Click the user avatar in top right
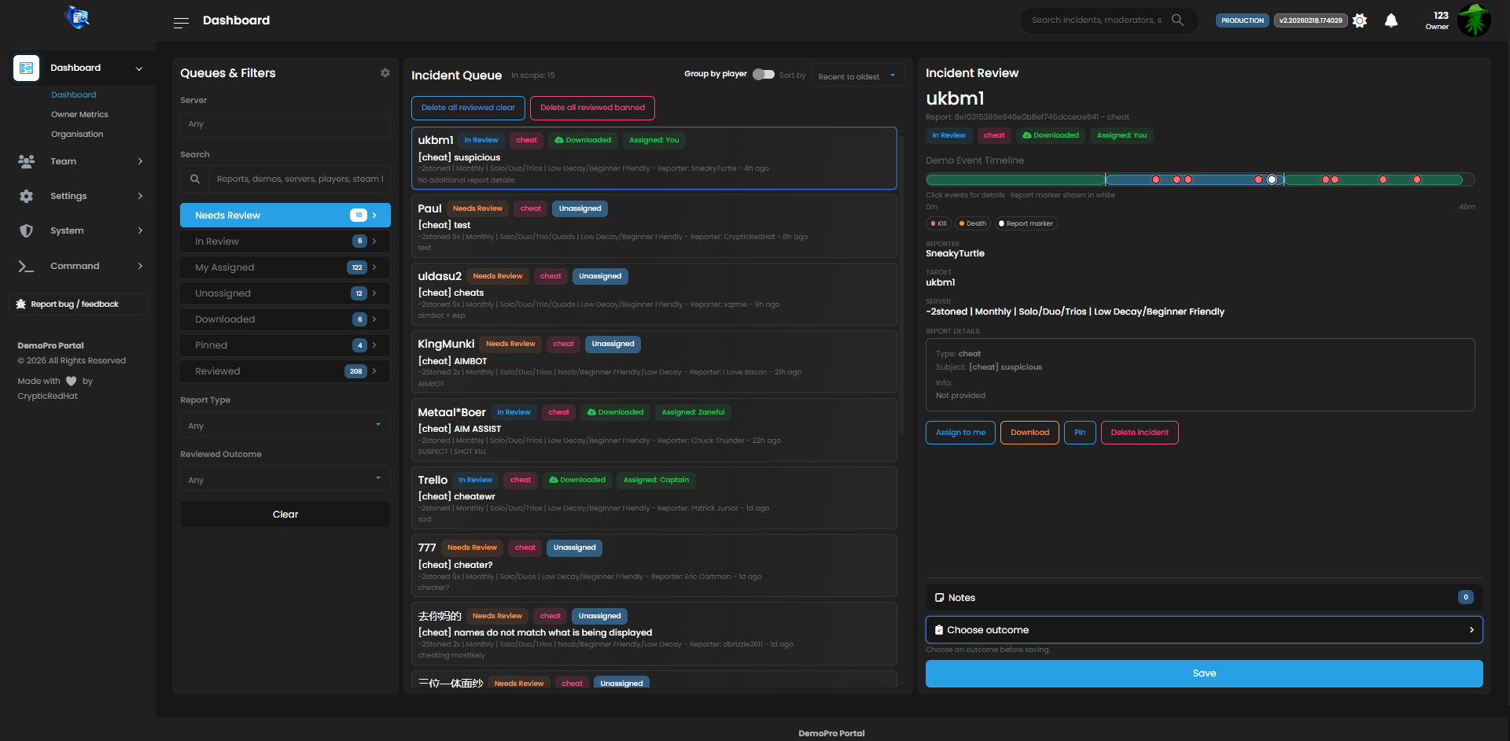Viewport: 1510px width, 741px height. point(1473,20)
